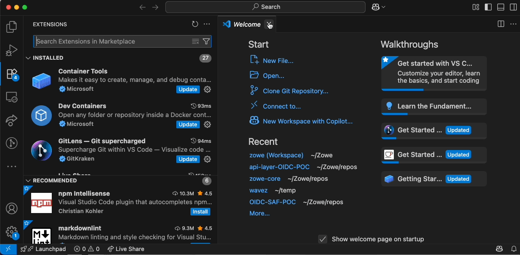The width and height of the screenshot is (520, 255).
Task: Open Run and Debug view
Action: coord(11,50)
